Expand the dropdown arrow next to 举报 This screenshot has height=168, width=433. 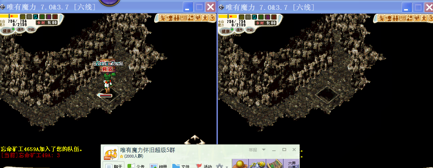coord(264,150)
